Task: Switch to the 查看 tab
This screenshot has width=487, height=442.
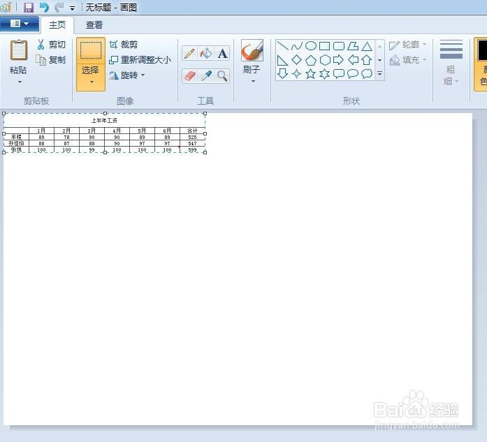Action: [94, 25]
